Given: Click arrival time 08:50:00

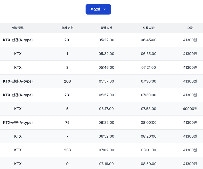Looking at the screenshot, I should pos(149,164).
